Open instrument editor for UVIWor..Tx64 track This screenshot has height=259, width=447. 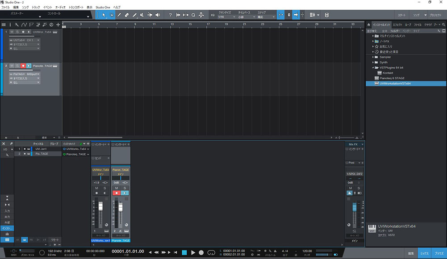pyautogui.click(x=55, y=32)
